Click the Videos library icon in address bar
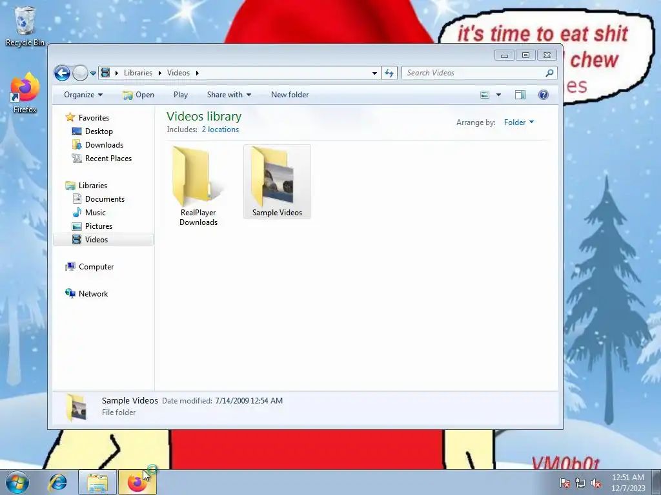The image size is (661, 495). [105, 73]
